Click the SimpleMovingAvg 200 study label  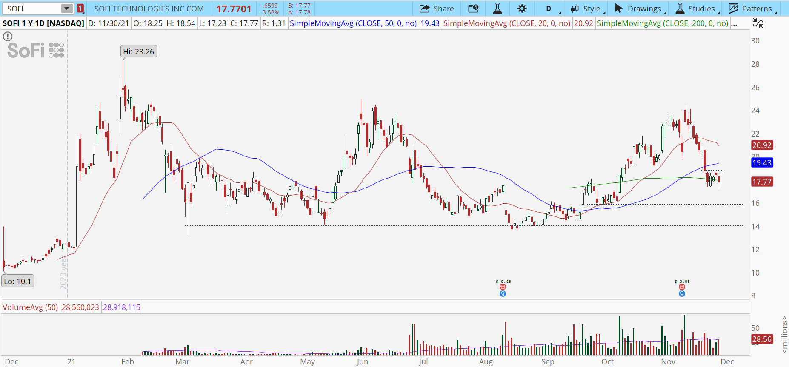click(662, 23)
